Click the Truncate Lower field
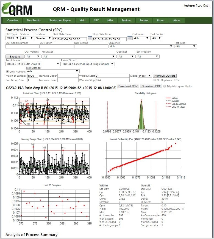Screen dimensions: 214x239 point(68,80)
